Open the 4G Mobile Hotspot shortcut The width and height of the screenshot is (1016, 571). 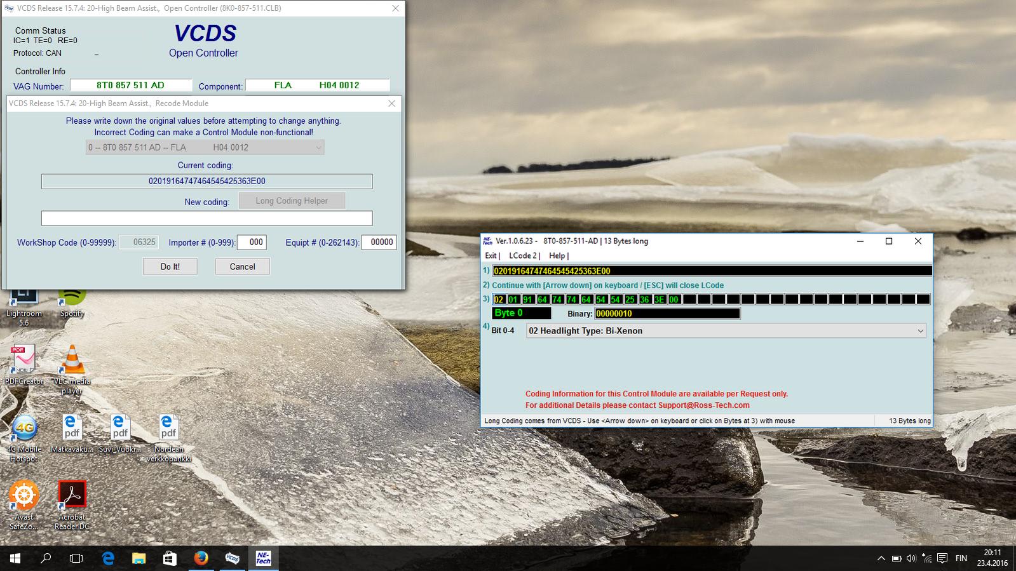click(x=24, y=429)
